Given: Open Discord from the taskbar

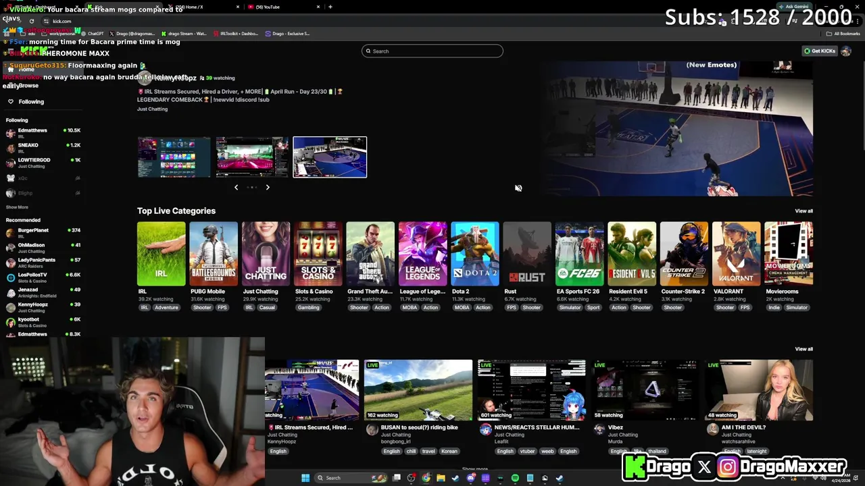Looking at the screenshot, I should click(471, 478).
